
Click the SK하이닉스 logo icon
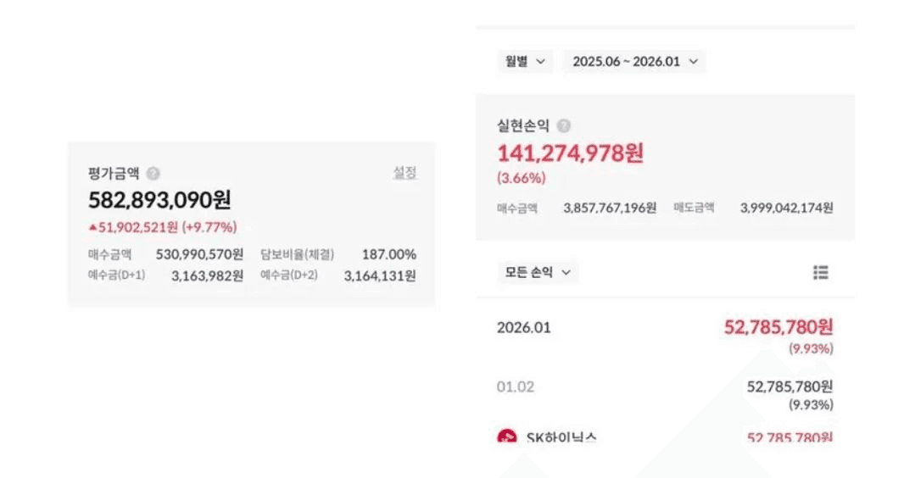point(506,438)
